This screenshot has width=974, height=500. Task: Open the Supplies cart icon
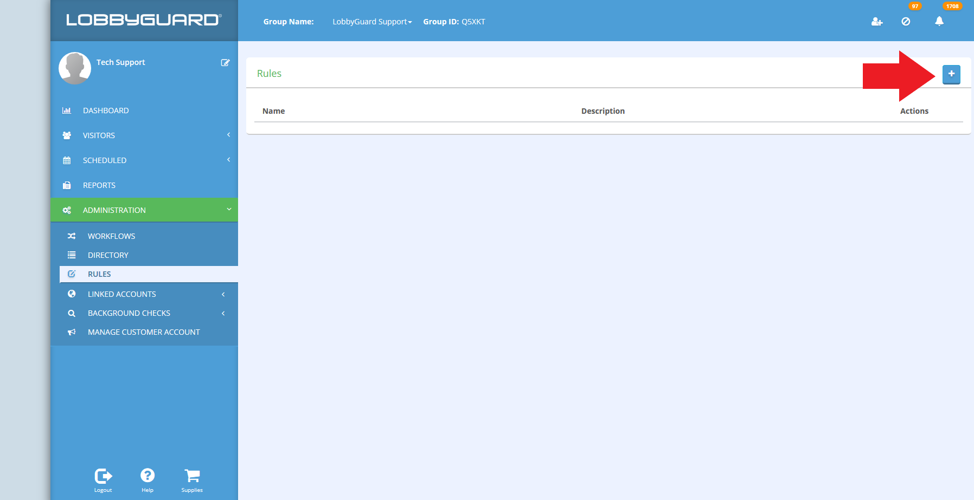point(192,476)
